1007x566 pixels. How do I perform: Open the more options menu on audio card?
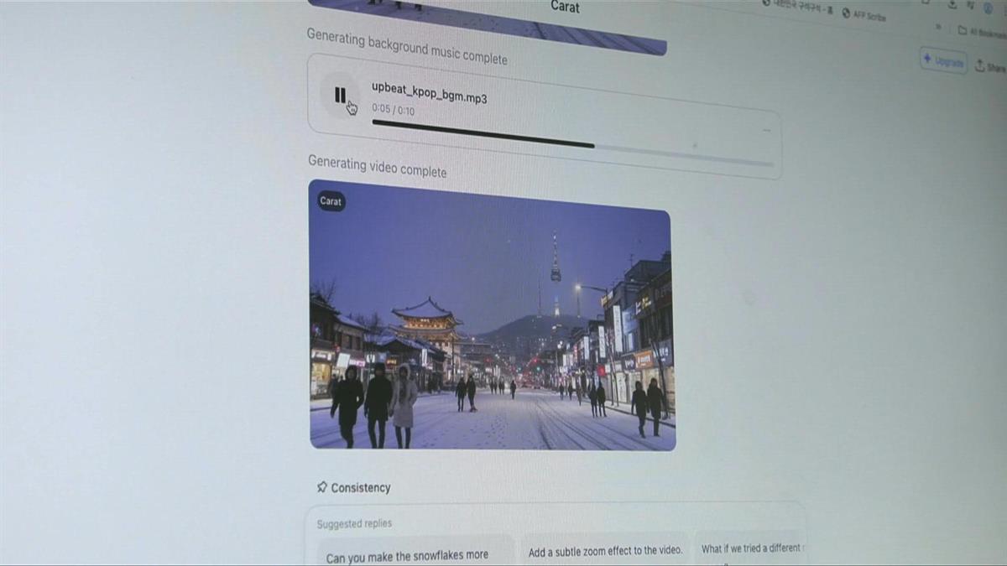pos(766,130)
